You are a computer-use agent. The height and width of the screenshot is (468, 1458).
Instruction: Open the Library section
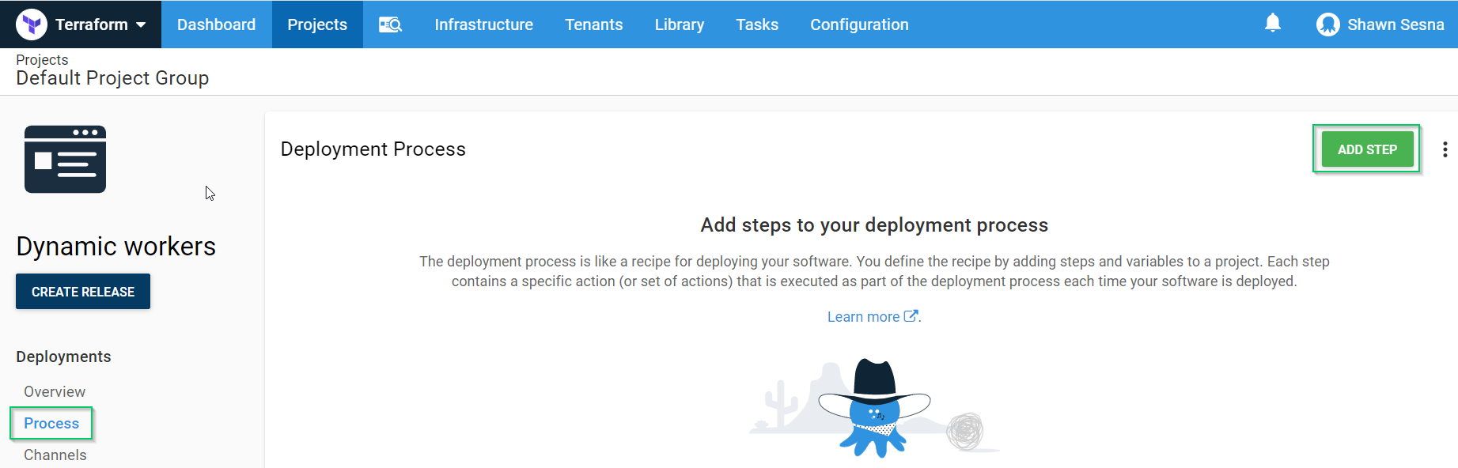(x=679, y=25)
